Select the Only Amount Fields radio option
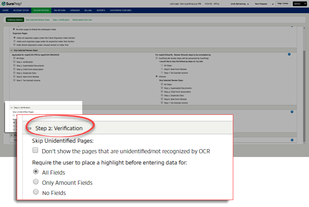Image resolution: width=309 pixels, height=207 pixels. tap(35, 182)
